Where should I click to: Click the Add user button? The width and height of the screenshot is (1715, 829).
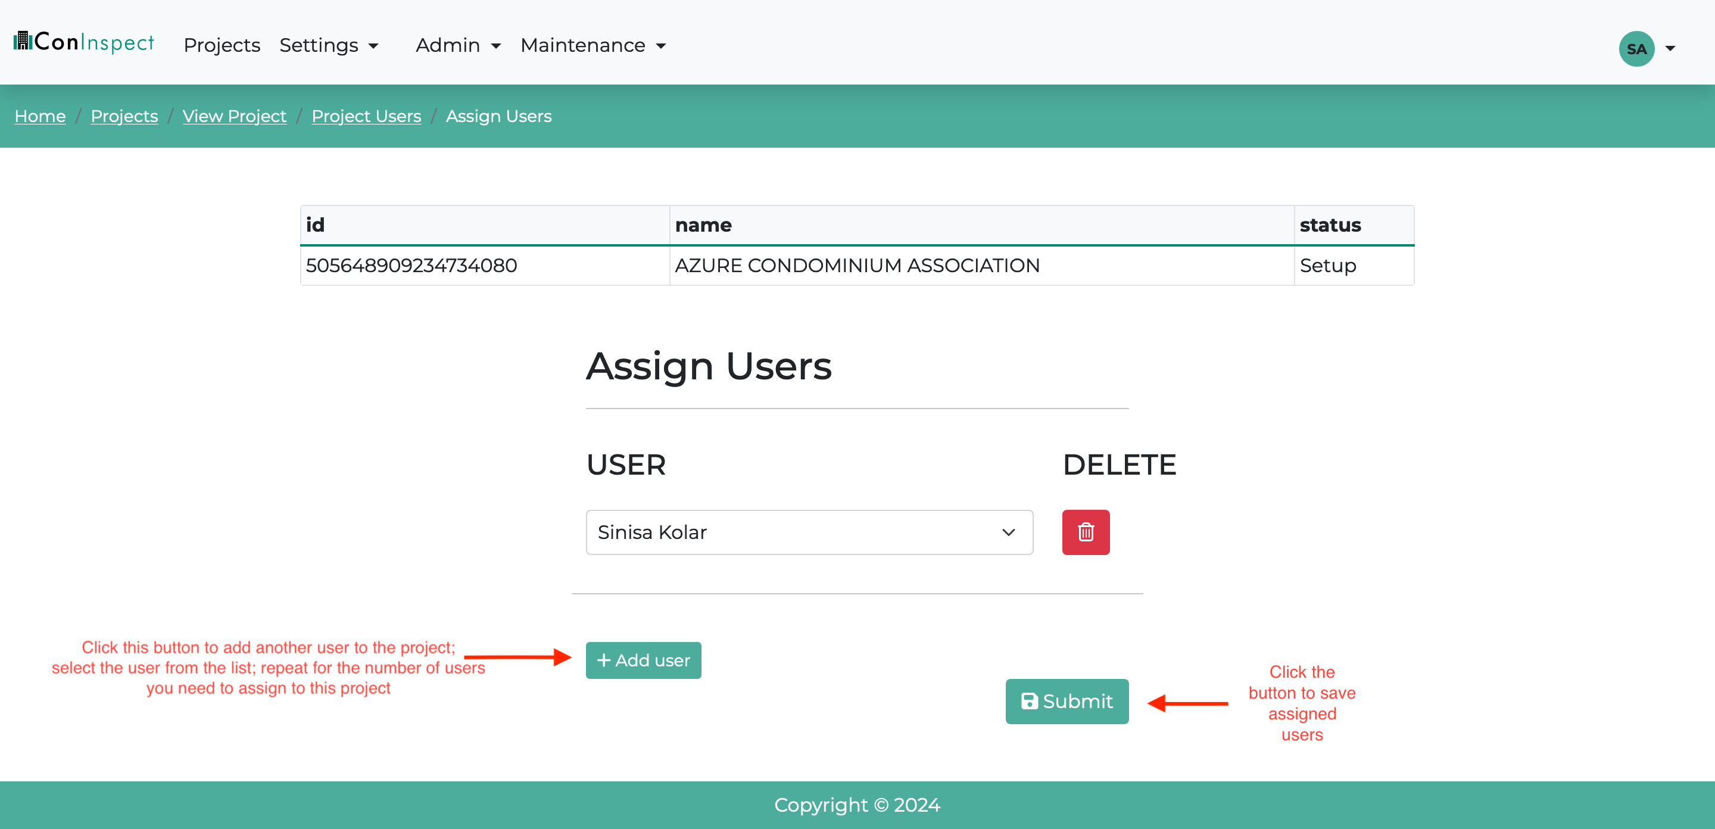click(x=643, y=660)
